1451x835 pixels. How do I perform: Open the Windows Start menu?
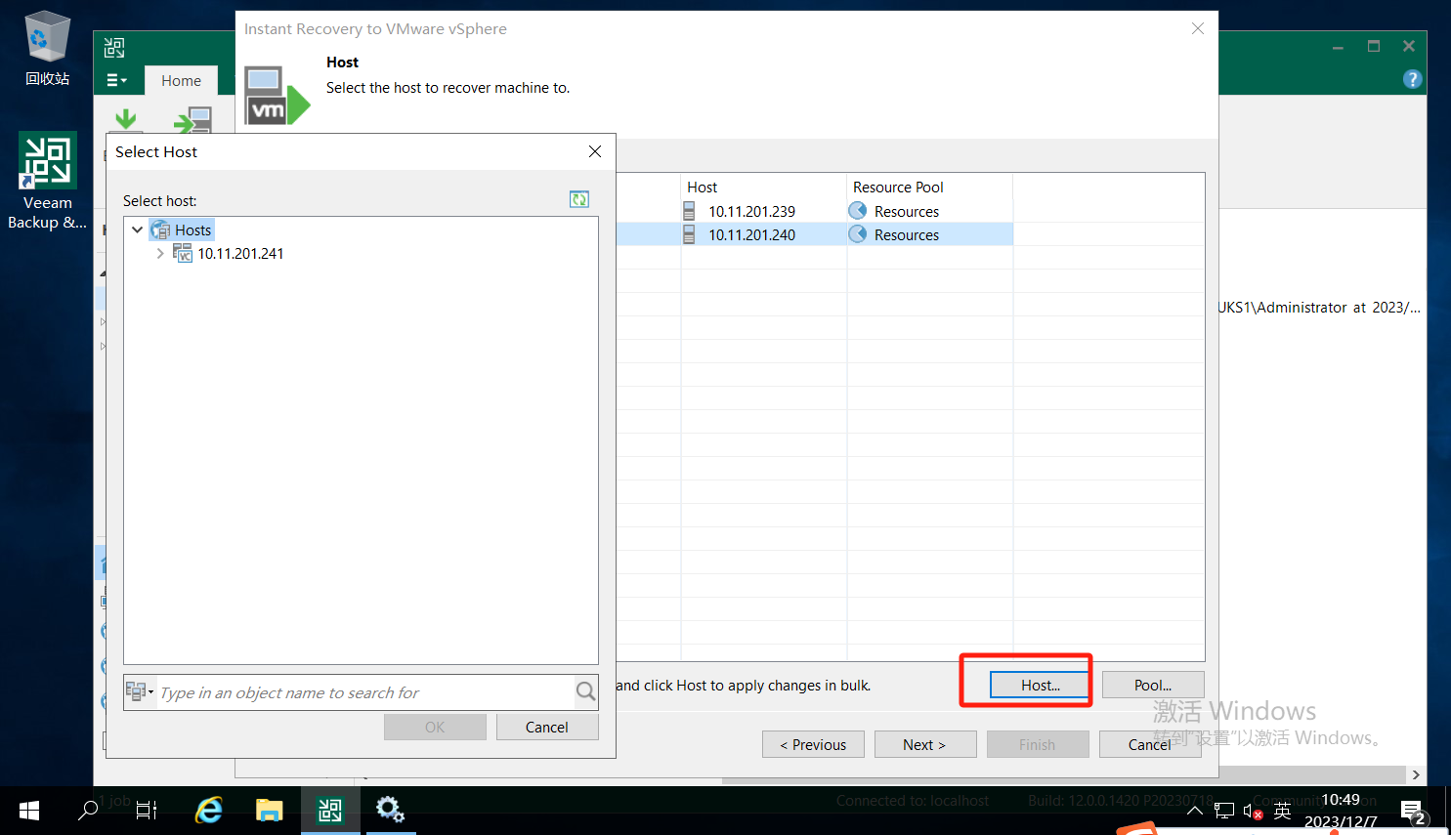point(29,810)
